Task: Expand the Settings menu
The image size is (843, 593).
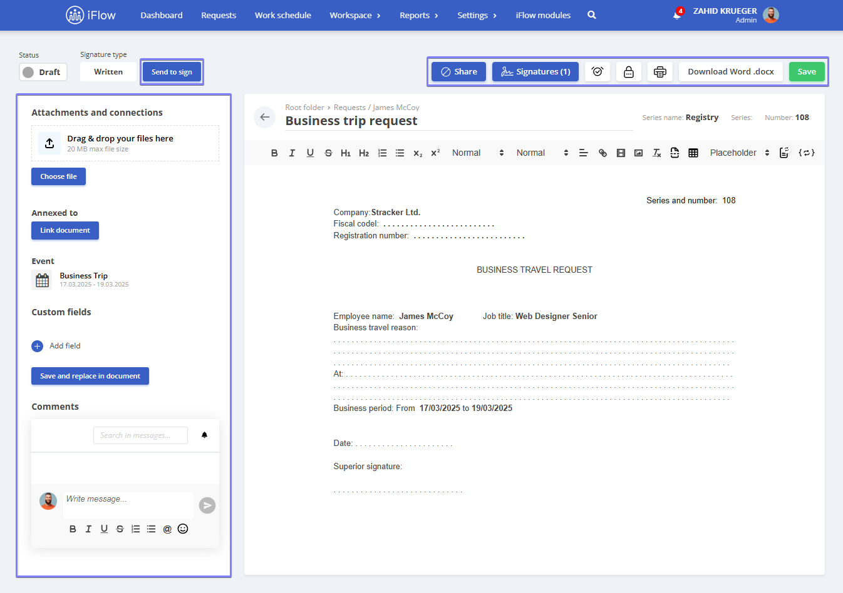Action: click(477, 15)
